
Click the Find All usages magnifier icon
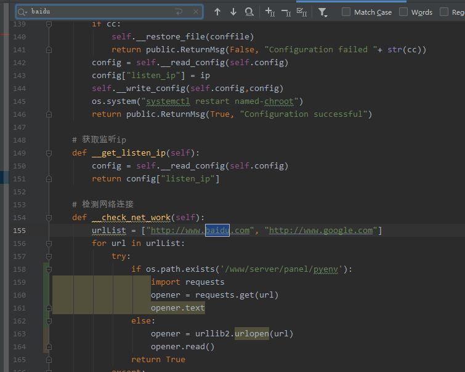point(249,12)
